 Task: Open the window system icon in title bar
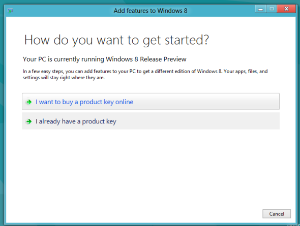click(x=10, y=11)
